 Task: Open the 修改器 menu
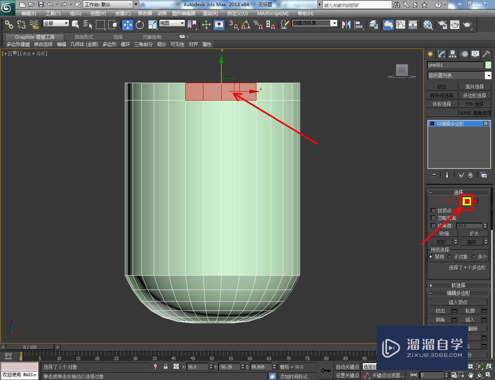coord(145,13)
